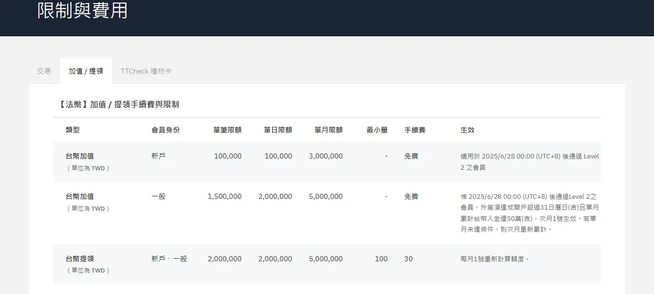Screen dimensions: 654x294
Task: Click 台幣加值 in the 新戶 row
Action: (x=80, y=156)
